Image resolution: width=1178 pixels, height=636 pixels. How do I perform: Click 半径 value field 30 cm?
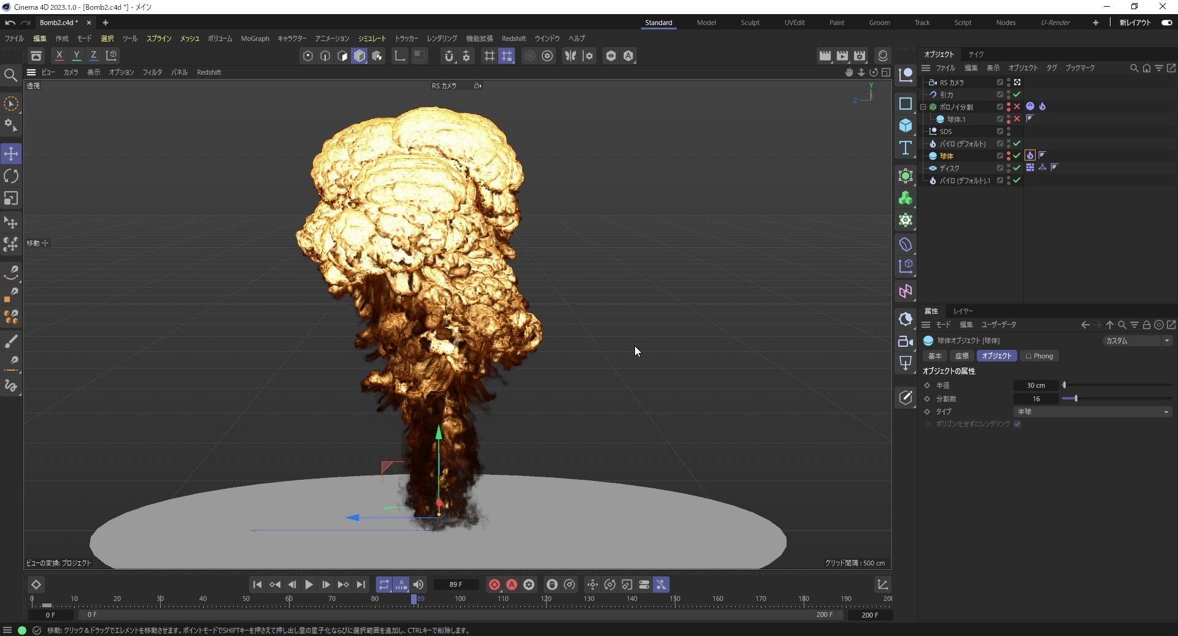tap(1036, 385)
